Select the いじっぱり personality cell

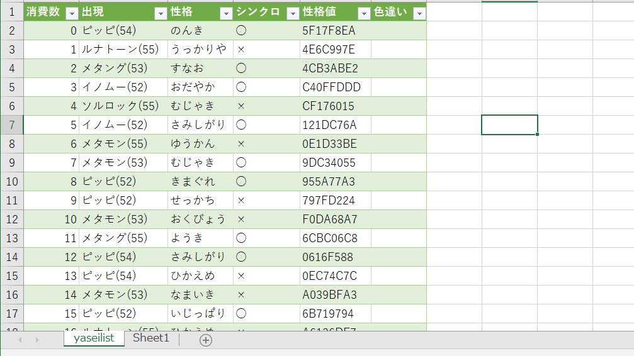point(200,314)
